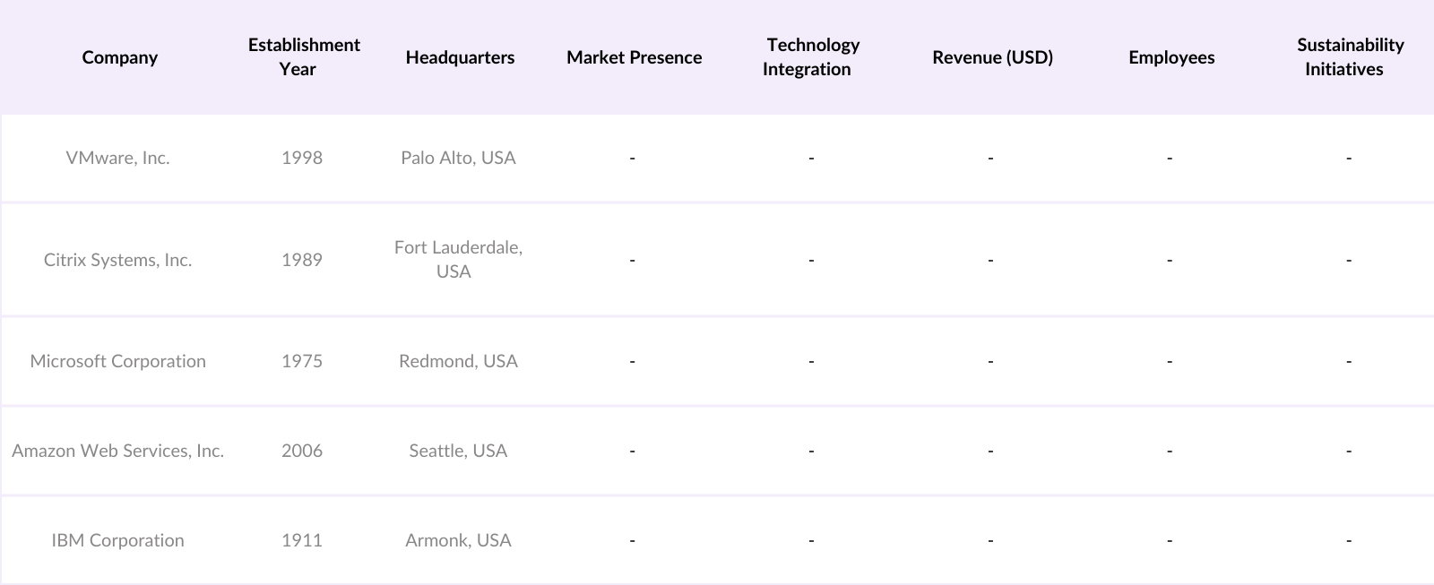Image resolution: width=1434 pixels, height=585 pixels.
Task: Select the Technology Integration header
Action: [x=811, y=56]
